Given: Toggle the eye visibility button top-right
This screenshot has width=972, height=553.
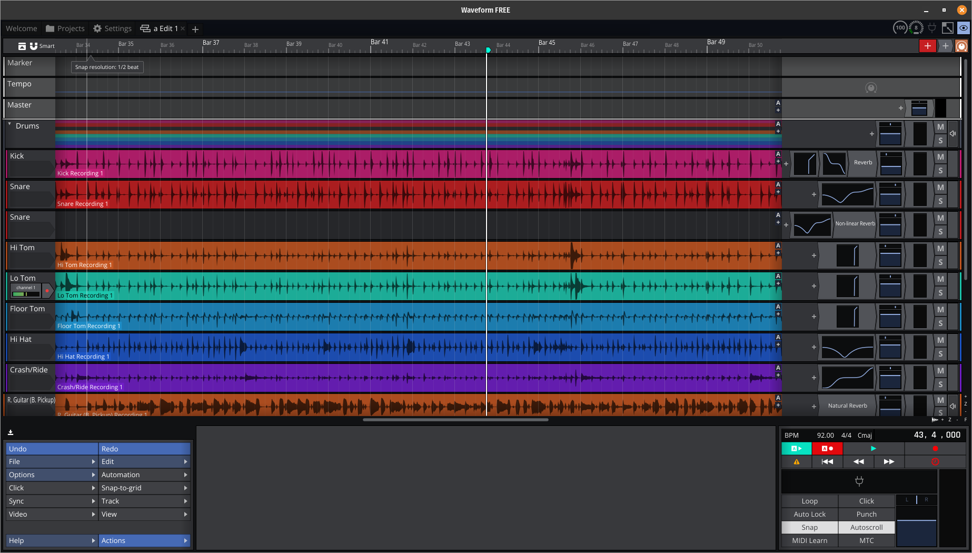Looking at the screenshot, I should (964, 28).
